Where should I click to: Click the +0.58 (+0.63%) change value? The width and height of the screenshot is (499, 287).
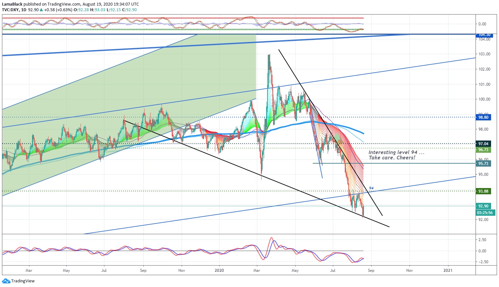tap(58, 10)
